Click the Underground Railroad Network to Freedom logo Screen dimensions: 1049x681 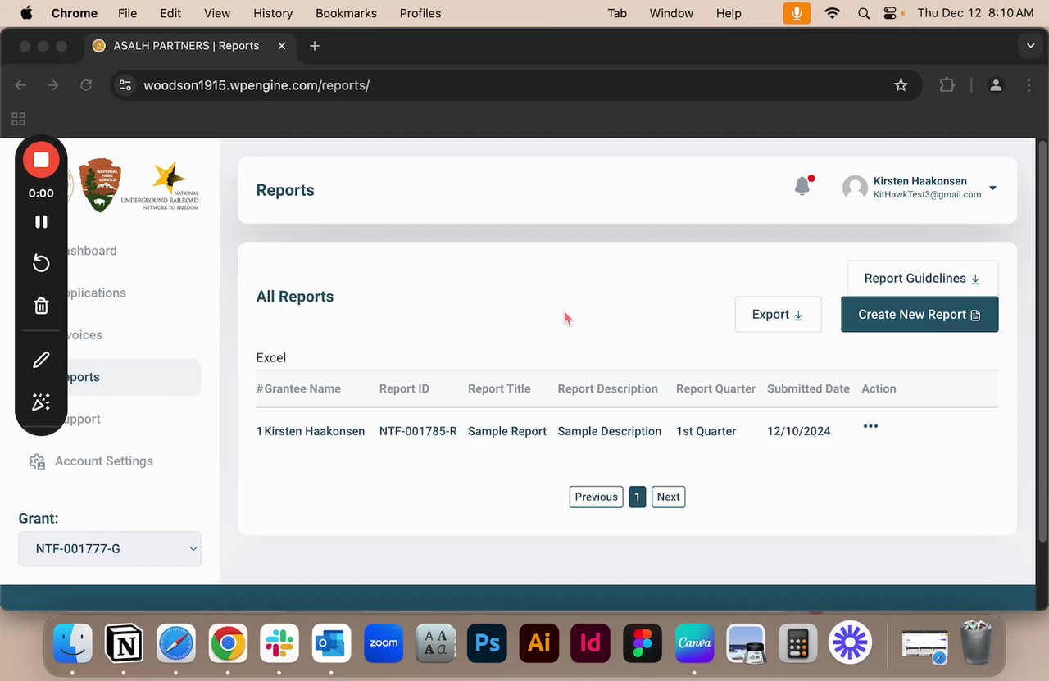(x=160, y=187)
